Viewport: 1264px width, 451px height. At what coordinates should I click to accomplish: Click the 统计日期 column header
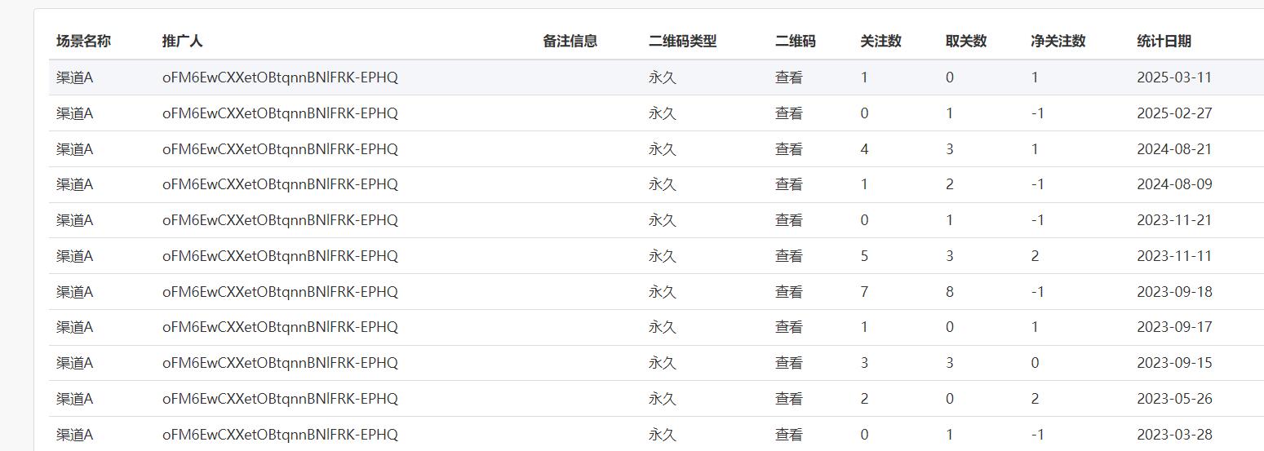coord(1164,42)
